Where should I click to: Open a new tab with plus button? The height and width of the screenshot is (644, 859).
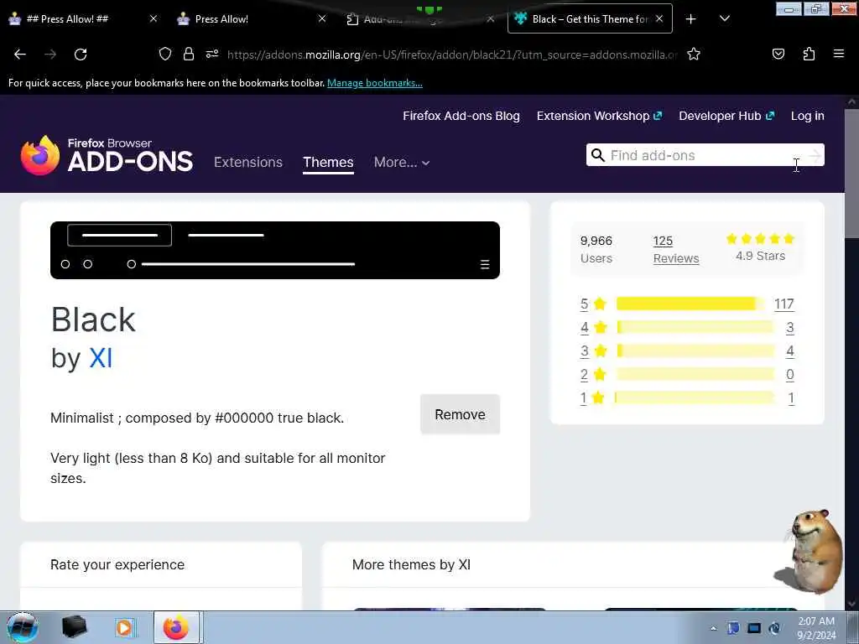click(691, 19)
